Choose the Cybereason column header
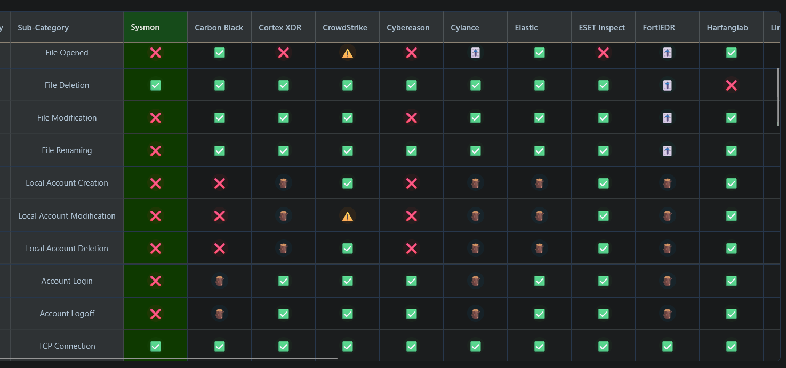This screenshot has width=786, height=368. (x=411, y=27)
